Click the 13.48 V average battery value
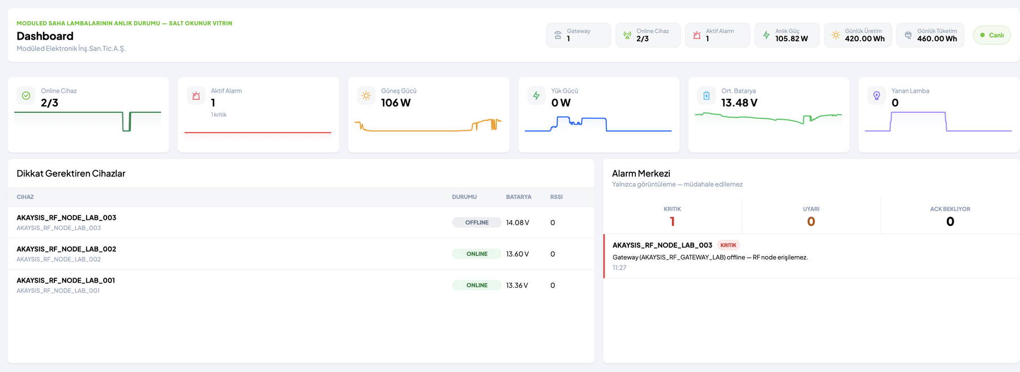The height and width of the screenshot is (372, 1020). (x=739, y=103)
